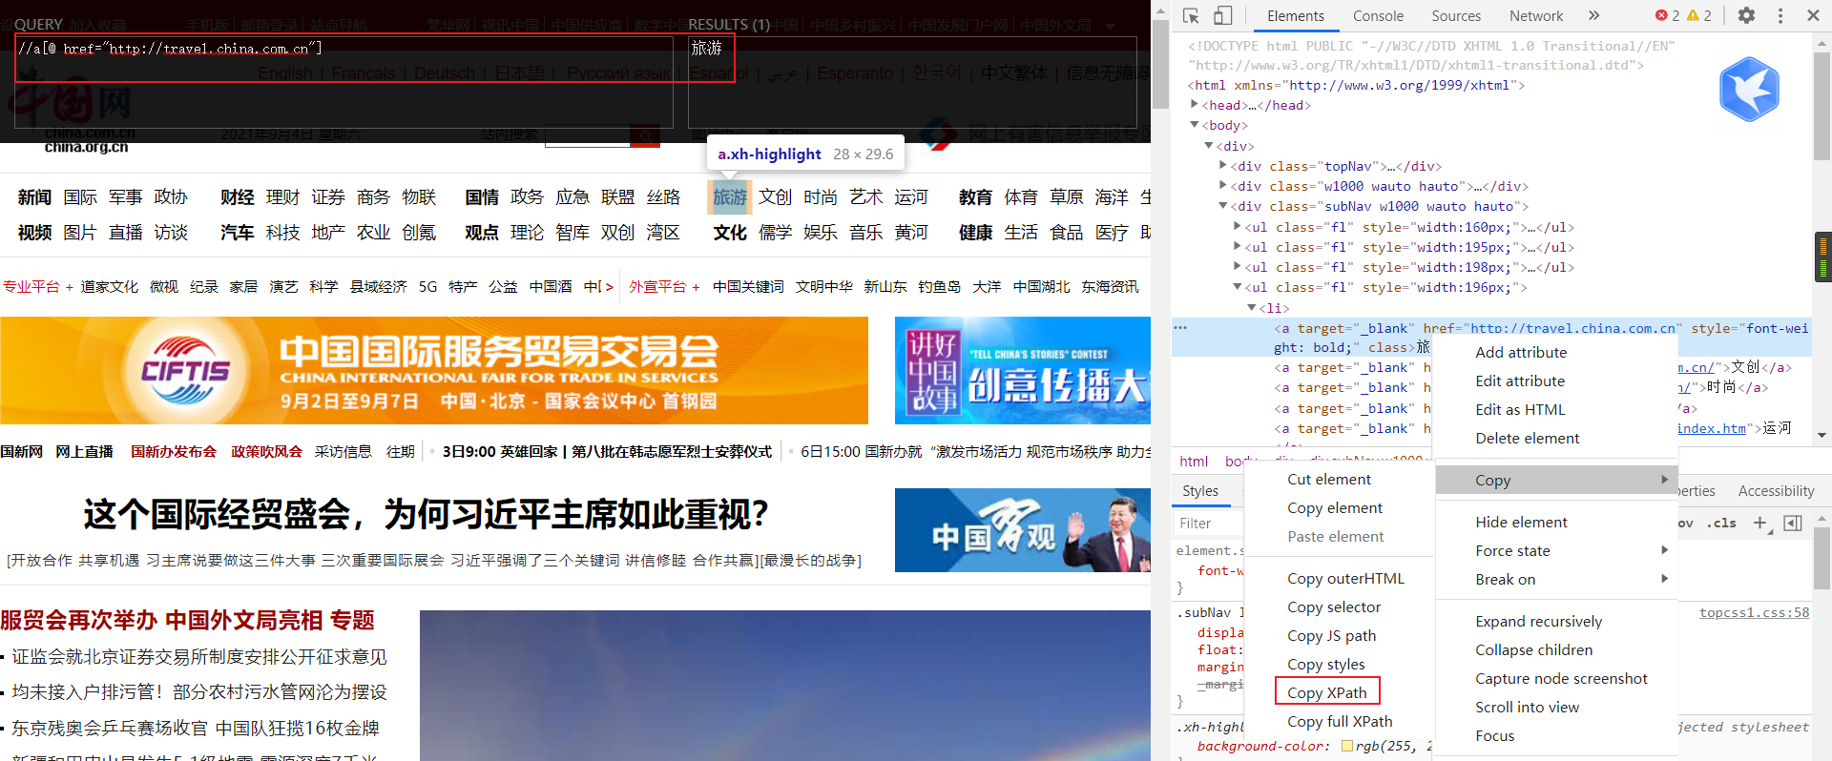Click the yellow warning count badge

point(1699,15)
